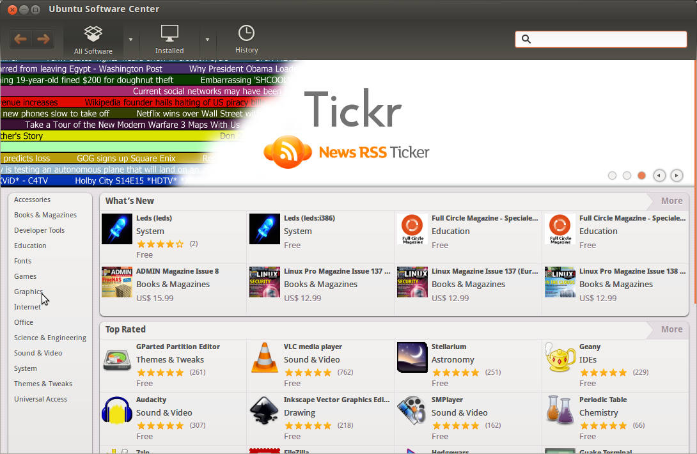Open the History view
The width and height of the screenshot is (697, 454).
[x=246, y=40]
